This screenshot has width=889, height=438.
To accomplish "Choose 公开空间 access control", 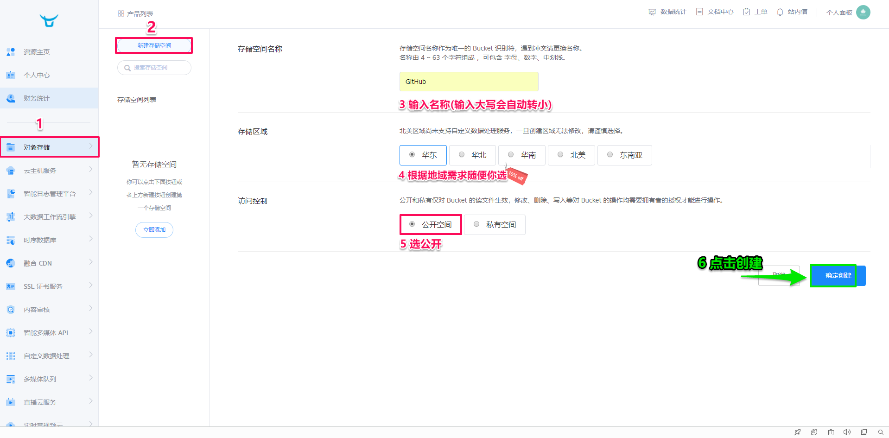I will pos(431,225).
